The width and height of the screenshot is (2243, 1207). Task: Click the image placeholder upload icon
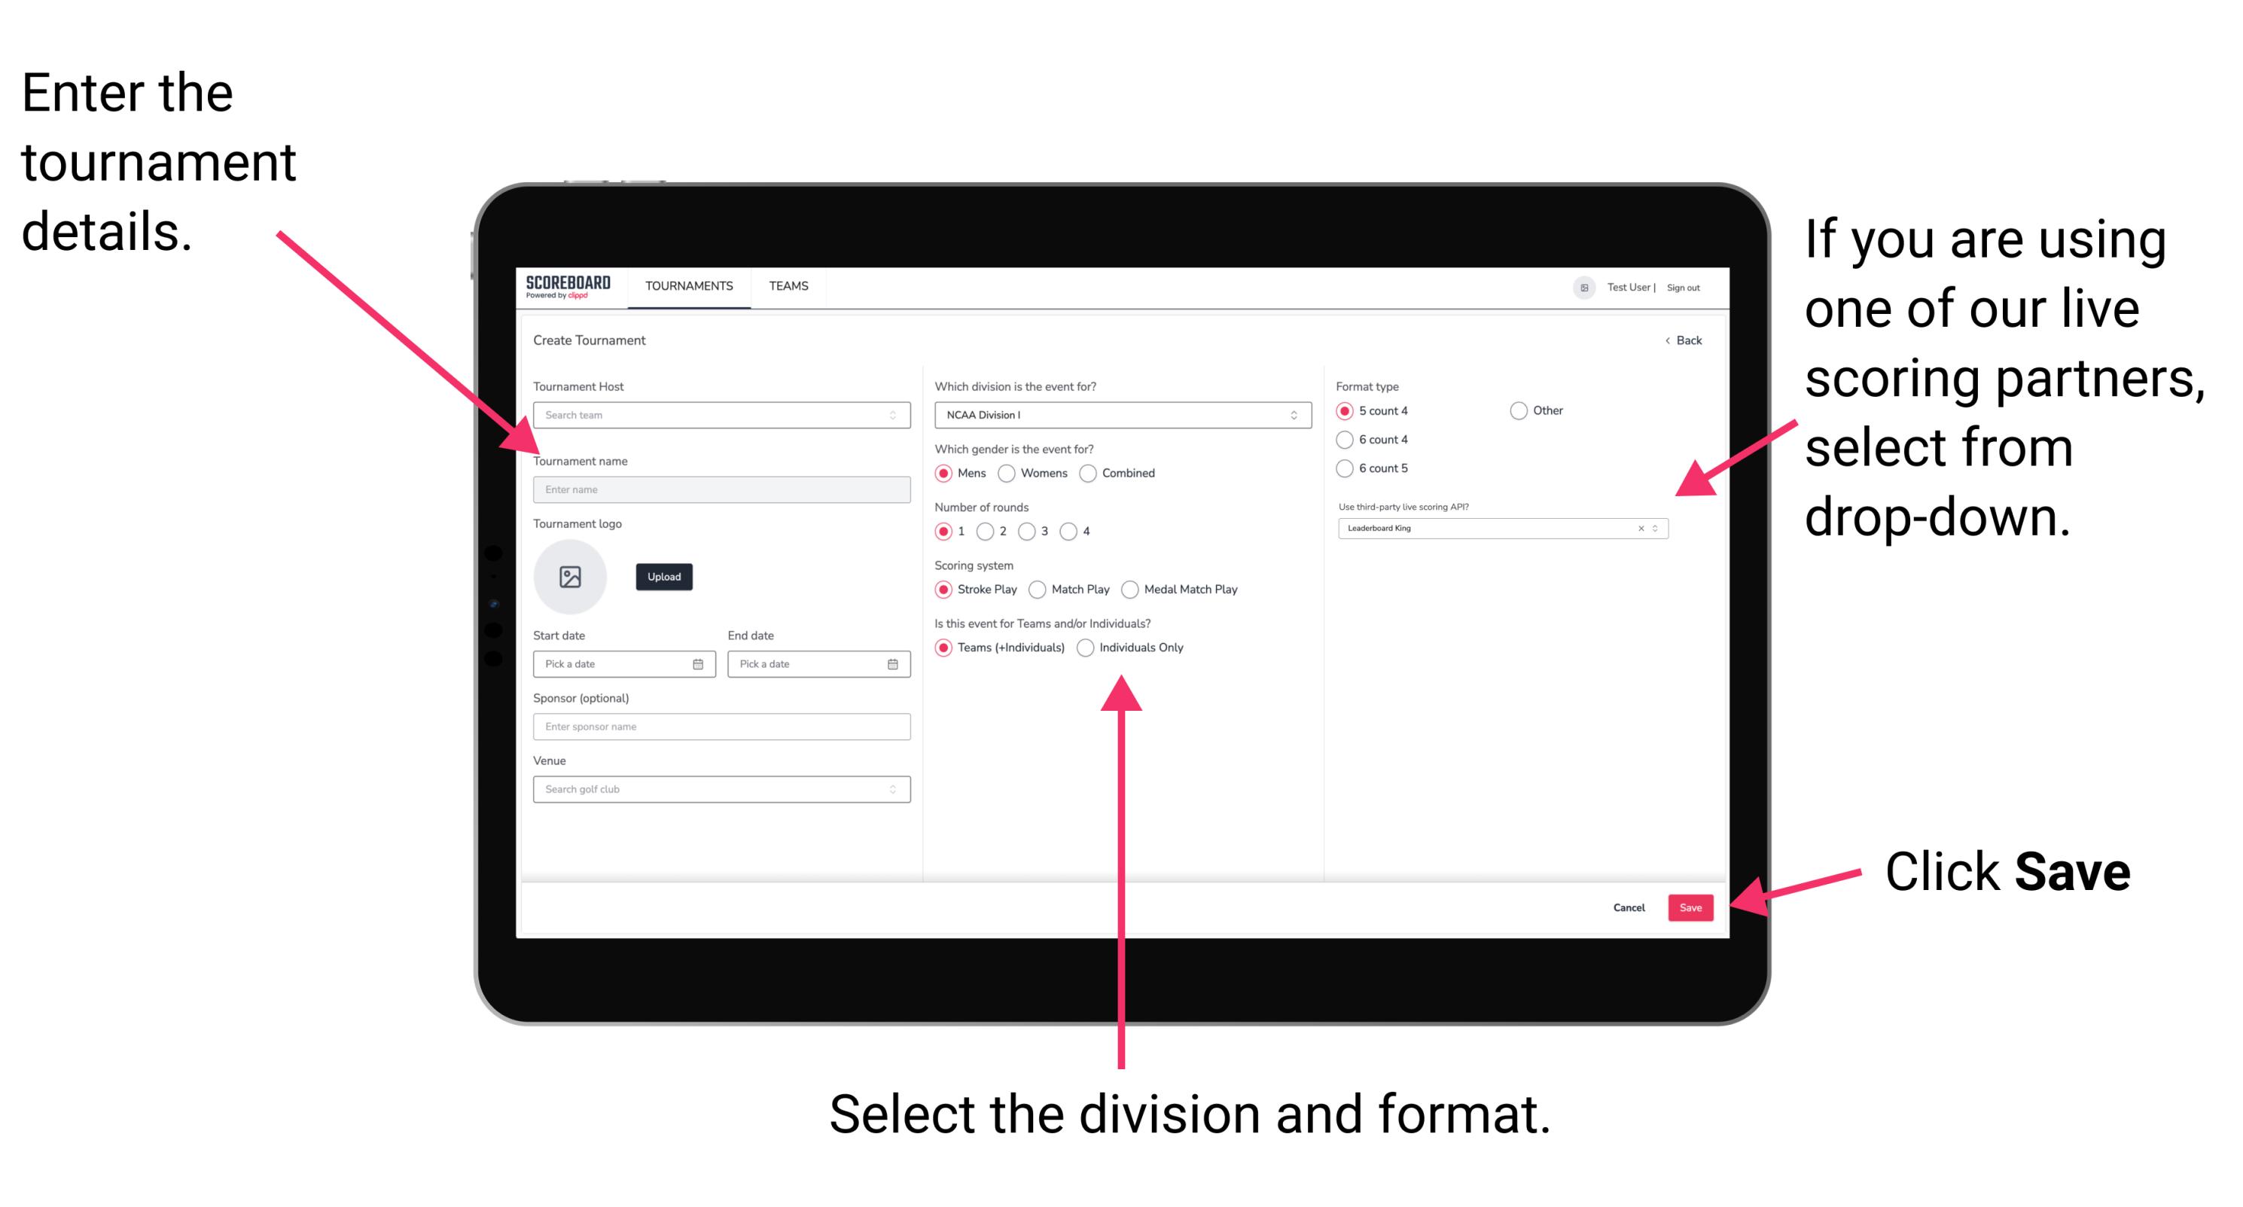(569, 577)
